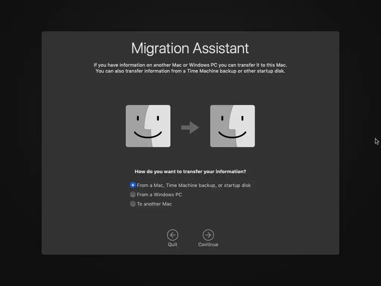Click the text "To another Mac"

point(154,204)
